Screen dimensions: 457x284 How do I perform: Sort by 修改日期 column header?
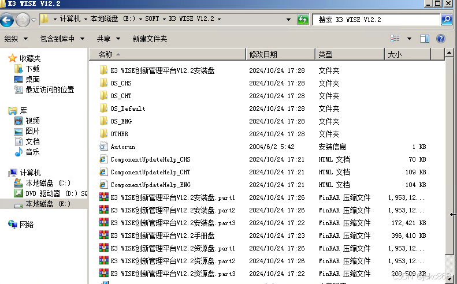point(280,54)
